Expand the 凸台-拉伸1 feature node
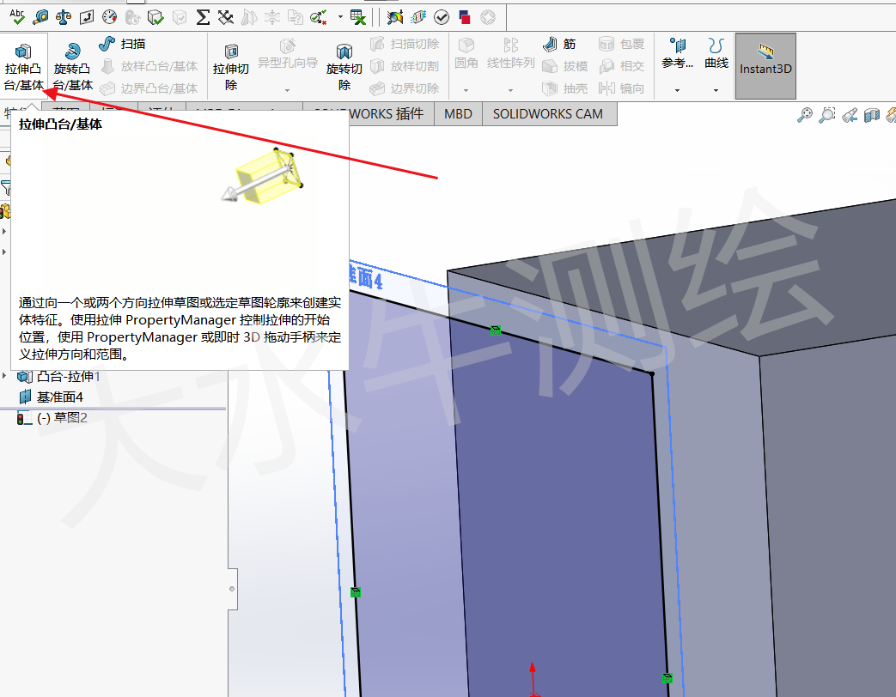 click(x=4, y=376)
